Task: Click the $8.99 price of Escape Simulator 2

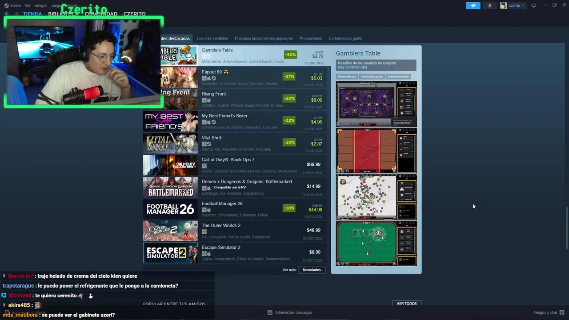Action: point(315,252)
